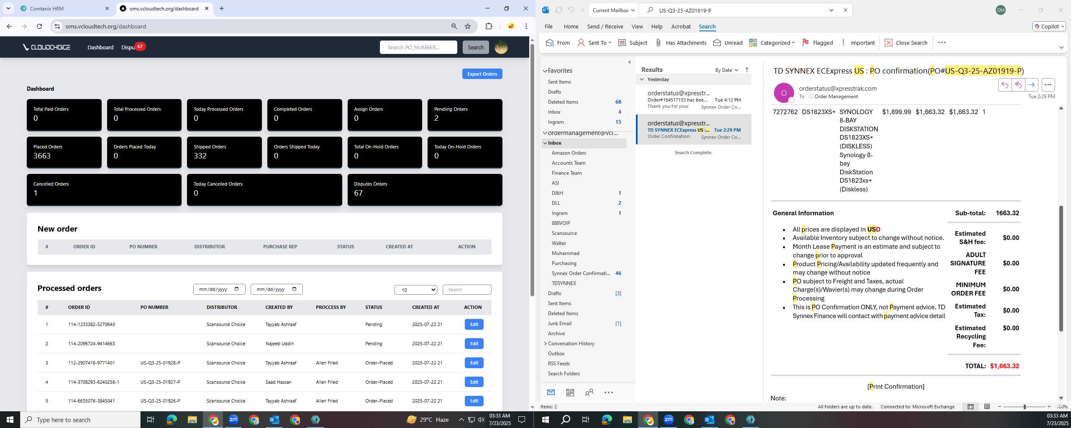Screen dimensions: 1071x428
Task: Filter search by From in Outlook
Action: pyautogui.click(x=558, y=43)
